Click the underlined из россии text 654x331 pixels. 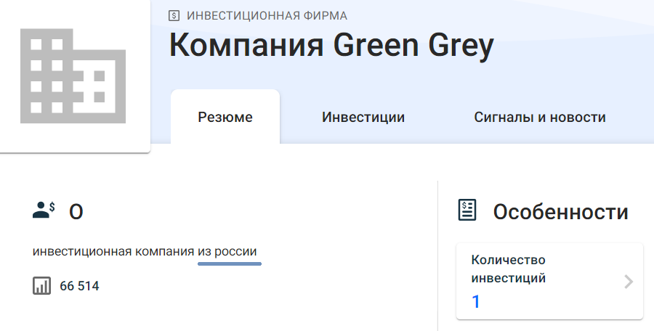(x=227, y=252)
